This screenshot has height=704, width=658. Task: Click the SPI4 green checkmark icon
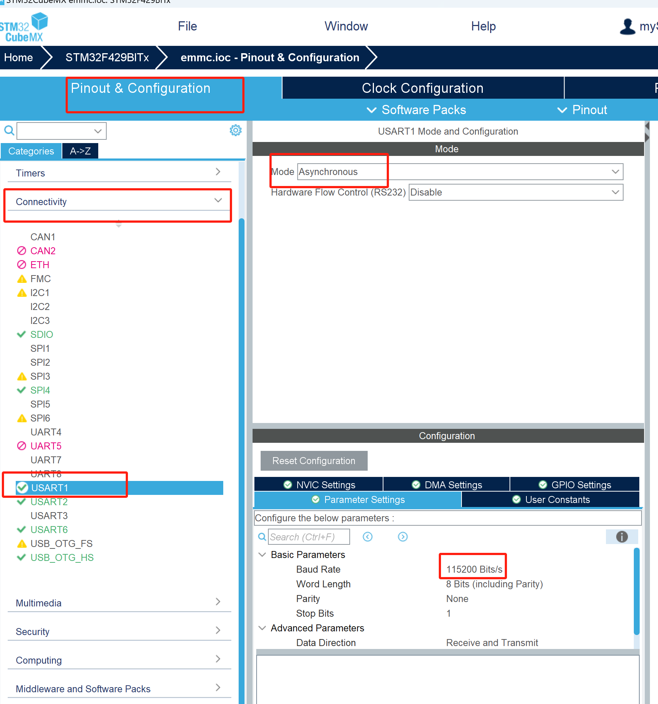coord(22,390)
